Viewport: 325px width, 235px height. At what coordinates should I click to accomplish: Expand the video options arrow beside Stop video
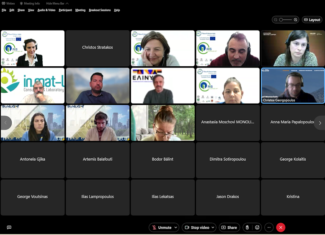[x=212, y=227]
